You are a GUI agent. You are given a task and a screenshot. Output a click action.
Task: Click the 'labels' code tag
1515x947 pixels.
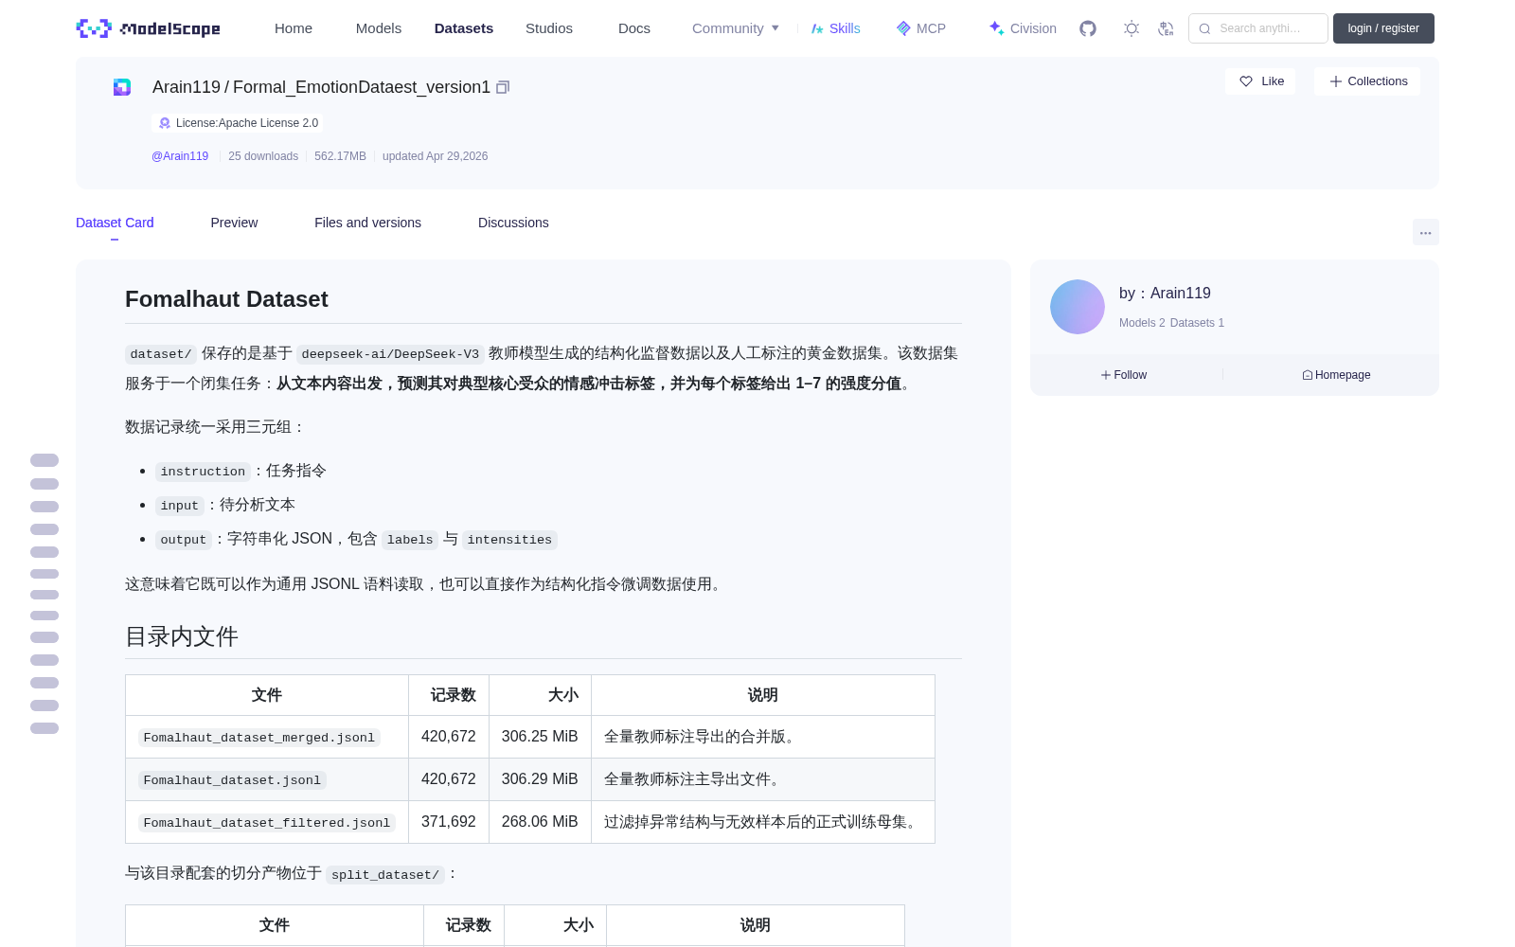coord(410,540)
